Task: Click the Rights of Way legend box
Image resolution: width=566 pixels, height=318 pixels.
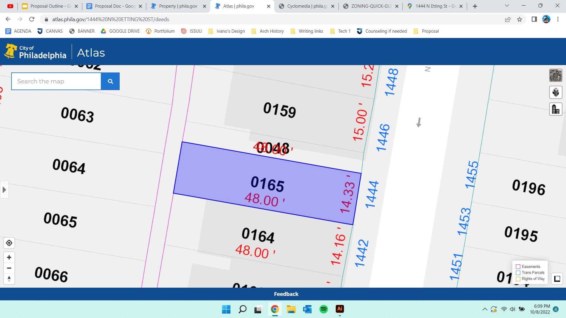Action: 518,279
